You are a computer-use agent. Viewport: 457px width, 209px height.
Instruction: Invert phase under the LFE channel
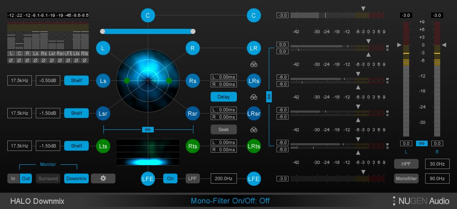[68, 61]
